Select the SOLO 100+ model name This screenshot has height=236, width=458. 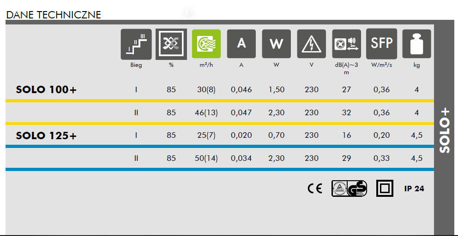tap(46, 89)
